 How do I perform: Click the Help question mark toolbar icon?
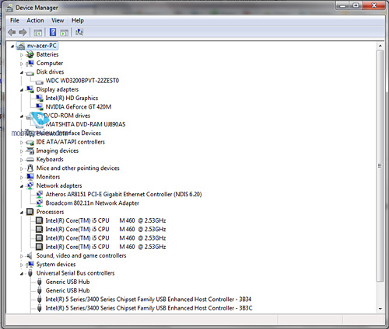pos(53,32)
